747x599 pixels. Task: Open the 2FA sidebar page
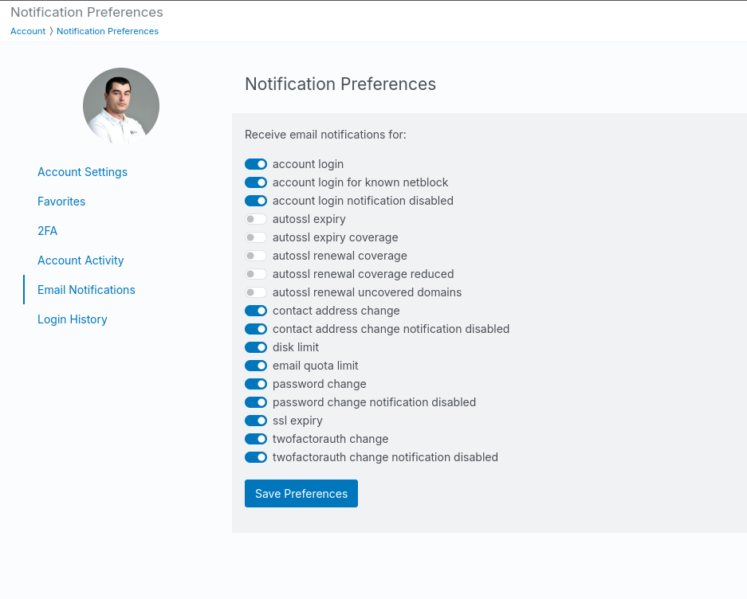point(47,231)
